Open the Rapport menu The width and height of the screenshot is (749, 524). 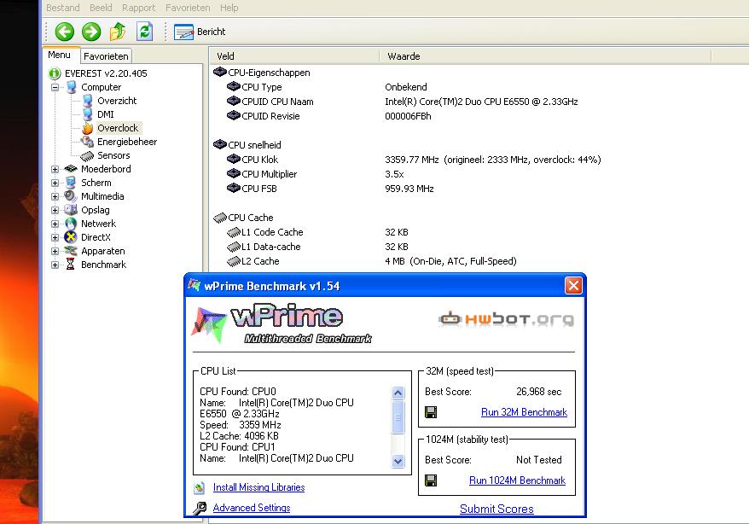pyautogui.click(x=138, y=8)
